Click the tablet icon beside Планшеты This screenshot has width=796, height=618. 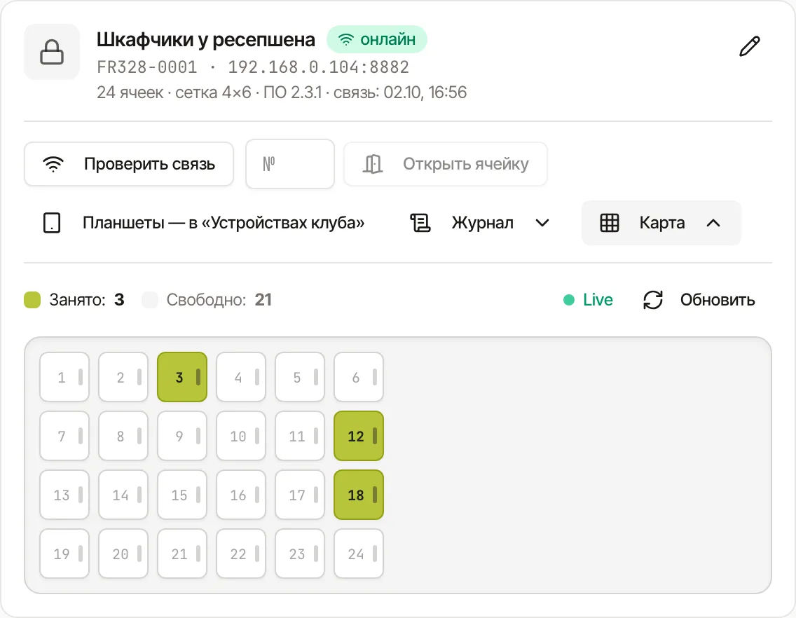coord(52,223)
